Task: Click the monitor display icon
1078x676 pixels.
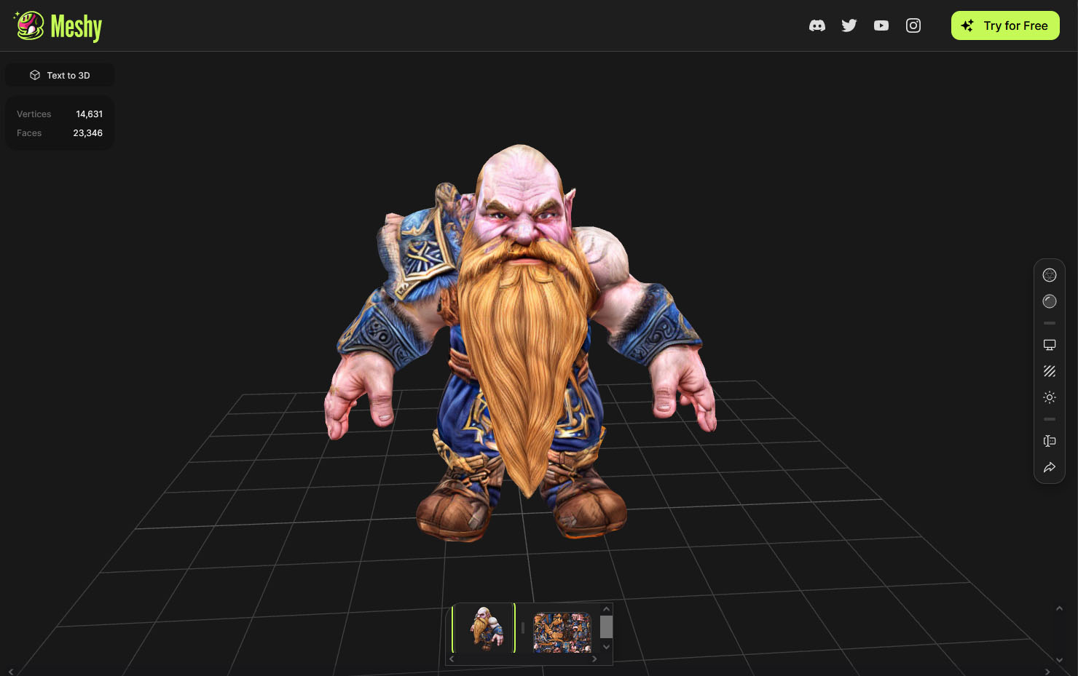Action: pos(1050,345)
